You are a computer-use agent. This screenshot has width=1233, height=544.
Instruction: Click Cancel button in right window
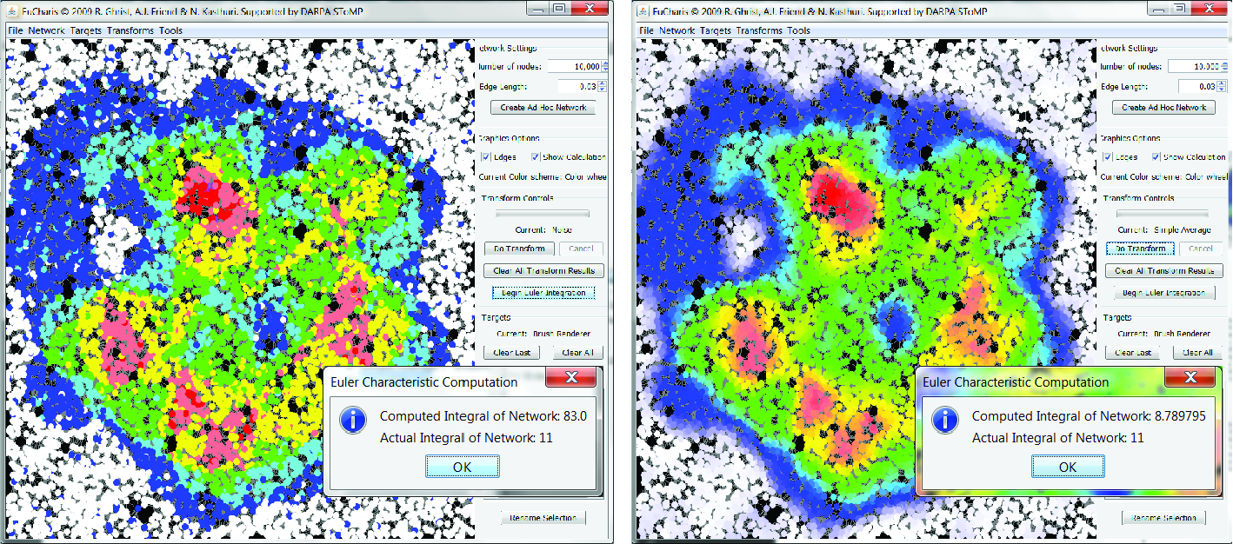[1201, 249]
